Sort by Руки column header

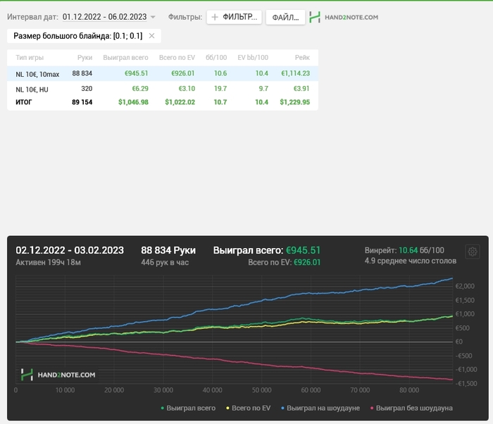pyautogui.click(x=85, y=58)
